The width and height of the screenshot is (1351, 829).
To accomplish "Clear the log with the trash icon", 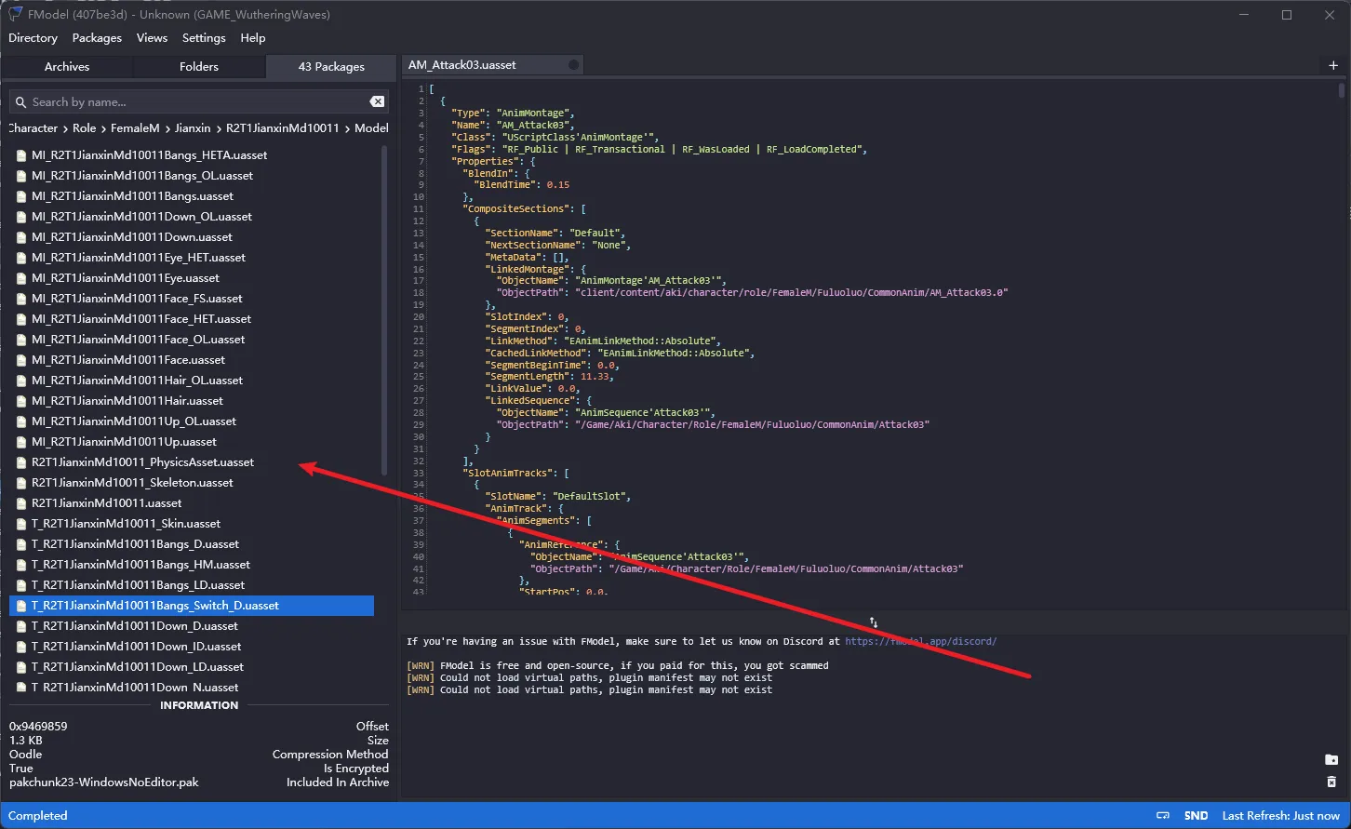I will [1331, 782].
